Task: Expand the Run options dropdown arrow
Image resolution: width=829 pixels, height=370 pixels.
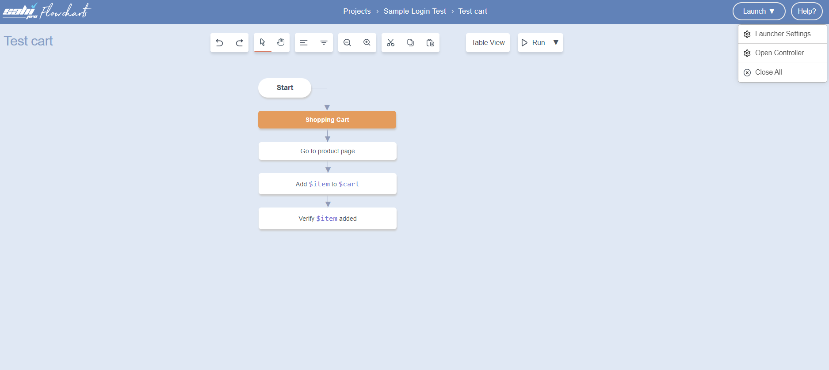Action: 556,43
